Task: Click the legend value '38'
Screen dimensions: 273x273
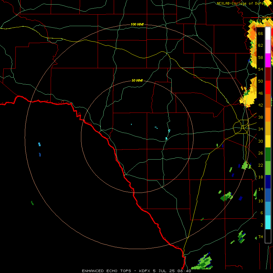Action: 261,117
